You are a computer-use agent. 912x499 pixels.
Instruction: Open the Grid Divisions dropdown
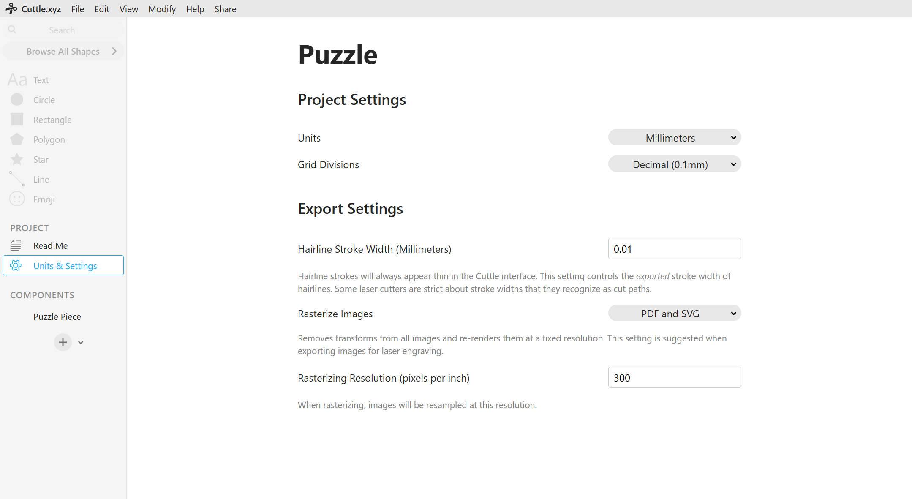point(675,164)
